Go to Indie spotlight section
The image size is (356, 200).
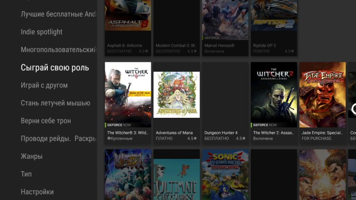point(42,32)
